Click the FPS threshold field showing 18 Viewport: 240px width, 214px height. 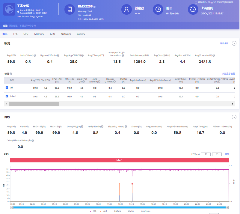click(206, 154)
